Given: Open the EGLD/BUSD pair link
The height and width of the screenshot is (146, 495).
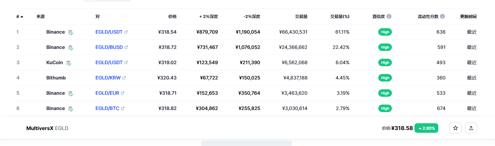Looking at the screenshot, I should [x=109, y=47].
